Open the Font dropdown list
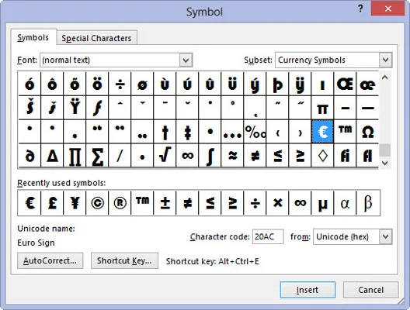Image resolution: width=410 pixels, height=310 pixels. (186, 60)
